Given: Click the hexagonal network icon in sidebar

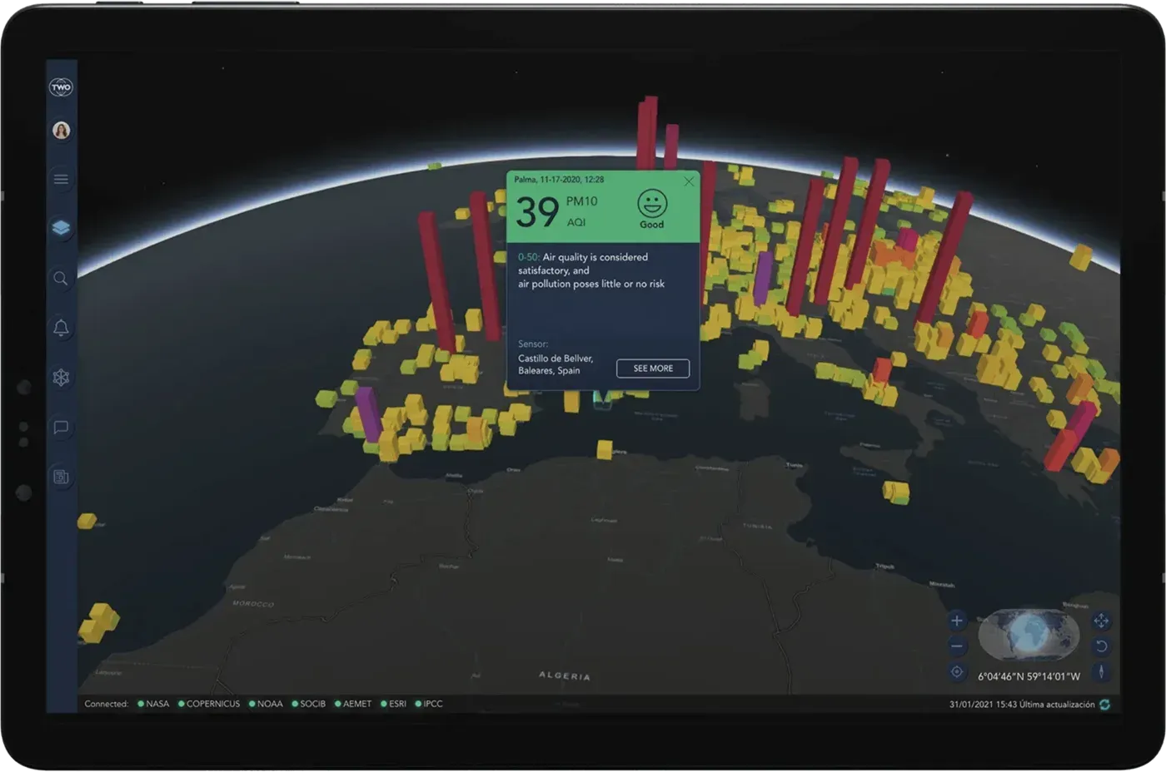Looking at the screenshot, I should (x=61, y=378).
